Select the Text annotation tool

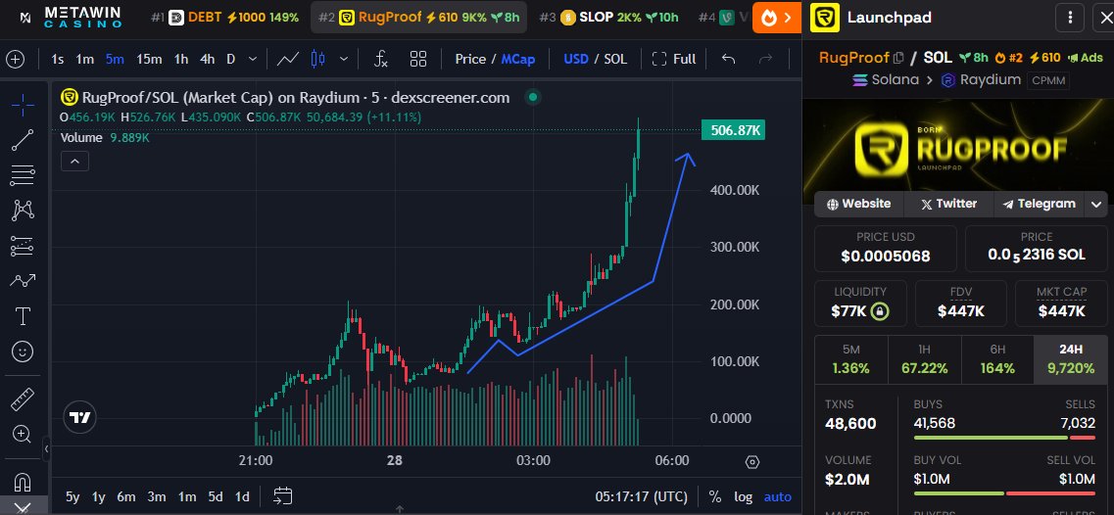[23, 316]
